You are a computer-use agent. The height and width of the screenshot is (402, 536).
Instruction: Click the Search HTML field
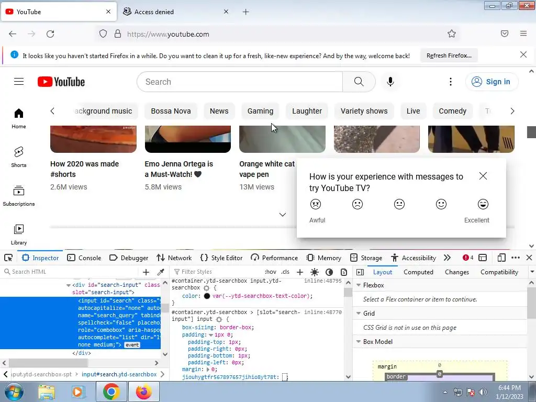click(x=70, y=272)
